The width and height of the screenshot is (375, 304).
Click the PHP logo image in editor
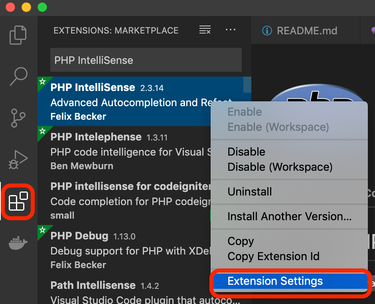317,93
